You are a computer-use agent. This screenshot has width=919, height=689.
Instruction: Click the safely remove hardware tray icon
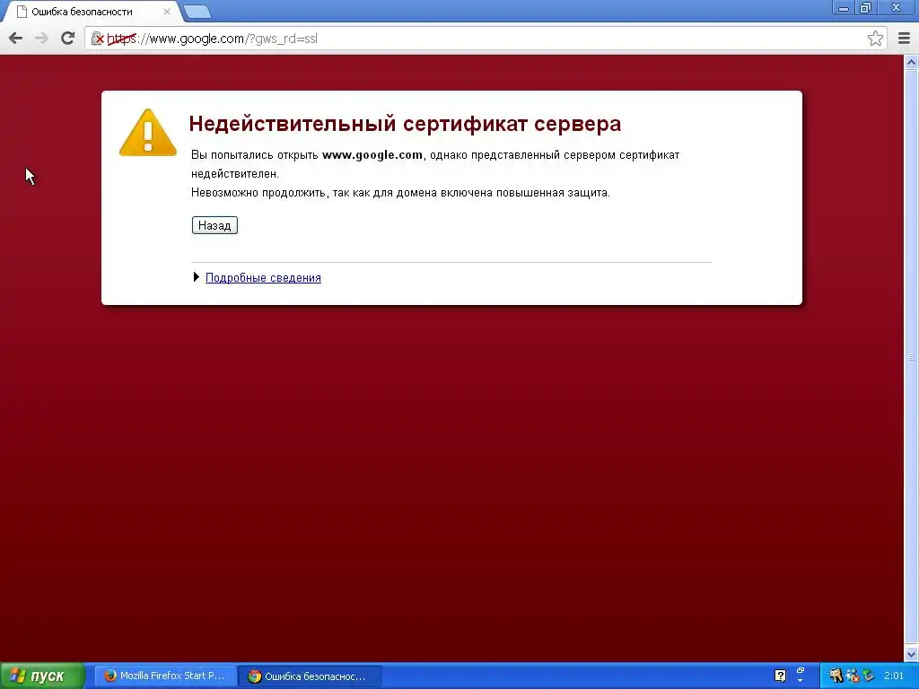tap(868, 676)
